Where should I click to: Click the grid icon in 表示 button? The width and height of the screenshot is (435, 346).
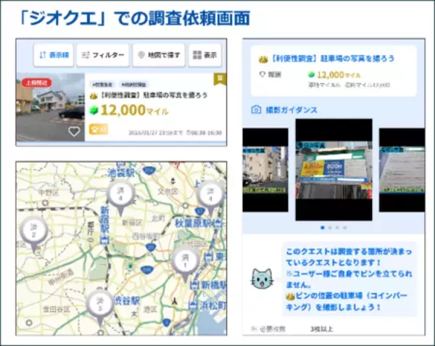pos(197,55)
